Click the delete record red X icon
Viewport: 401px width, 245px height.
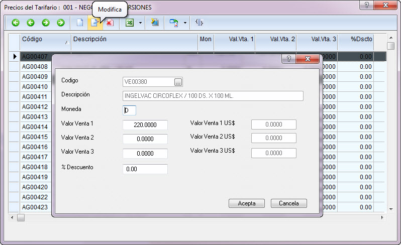point(110,23)
